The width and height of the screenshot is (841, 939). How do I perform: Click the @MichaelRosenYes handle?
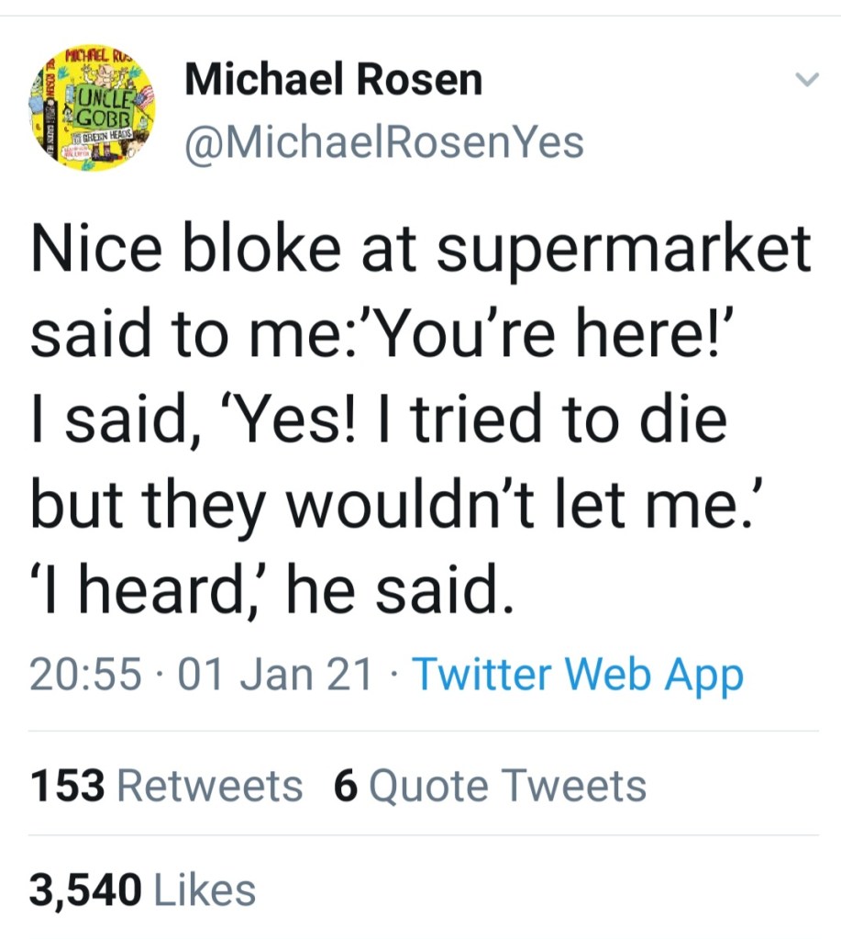[x=384, y=142]
